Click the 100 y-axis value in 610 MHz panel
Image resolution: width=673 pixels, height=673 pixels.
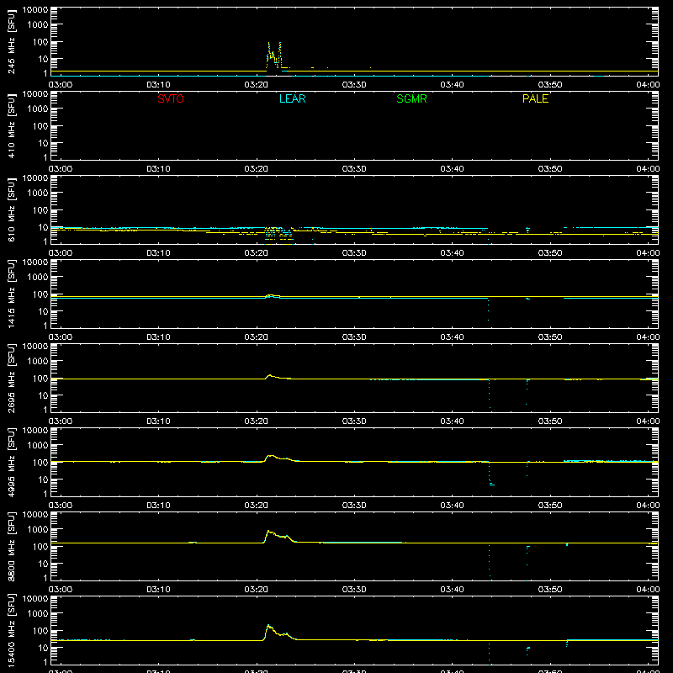point(40,210)
